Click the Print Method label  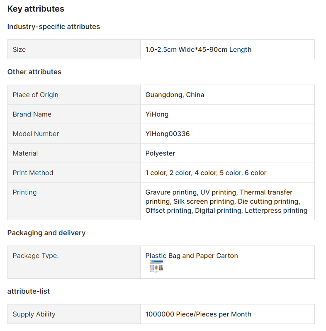click(33, 173)
